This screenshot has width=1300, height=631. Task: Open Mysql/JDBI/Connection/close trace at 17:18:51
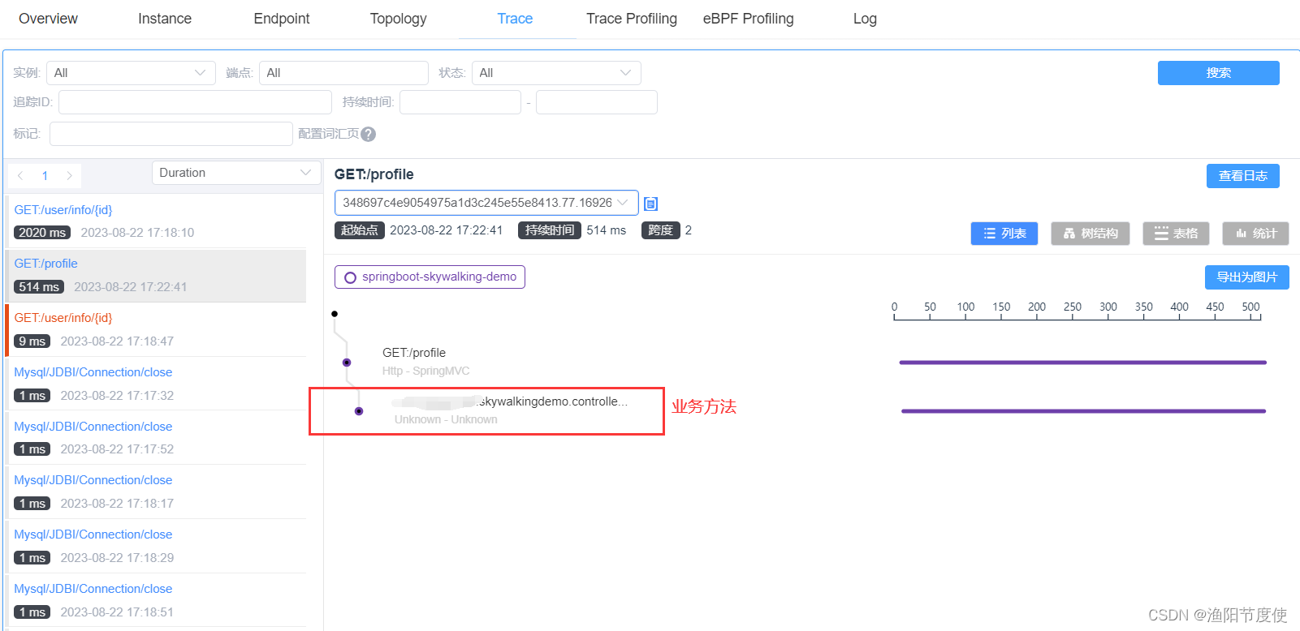156,601
